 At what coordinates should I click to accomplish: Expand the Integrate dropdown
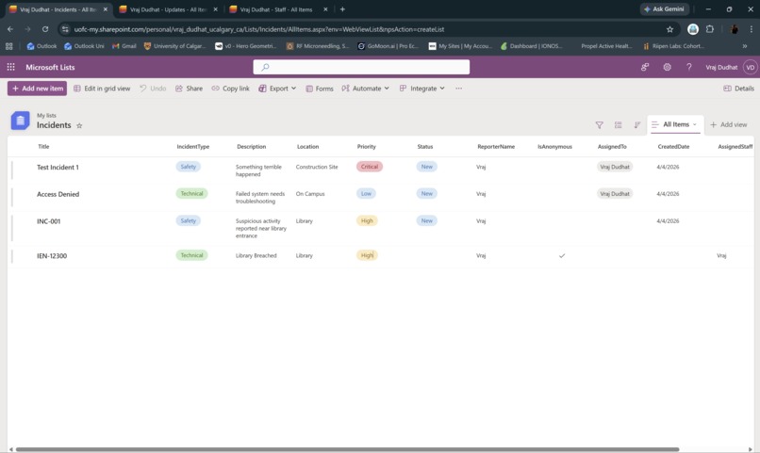click(421, 89)
